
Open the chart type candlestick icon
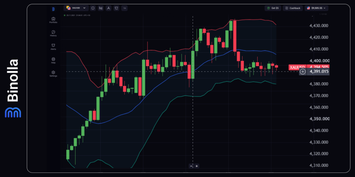101,8
